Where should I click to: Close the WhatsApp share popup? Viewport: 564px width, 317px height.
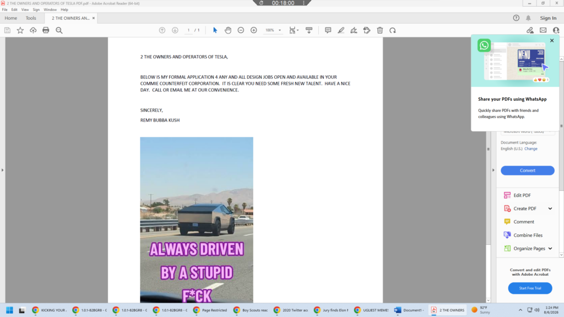click(552, 41)
